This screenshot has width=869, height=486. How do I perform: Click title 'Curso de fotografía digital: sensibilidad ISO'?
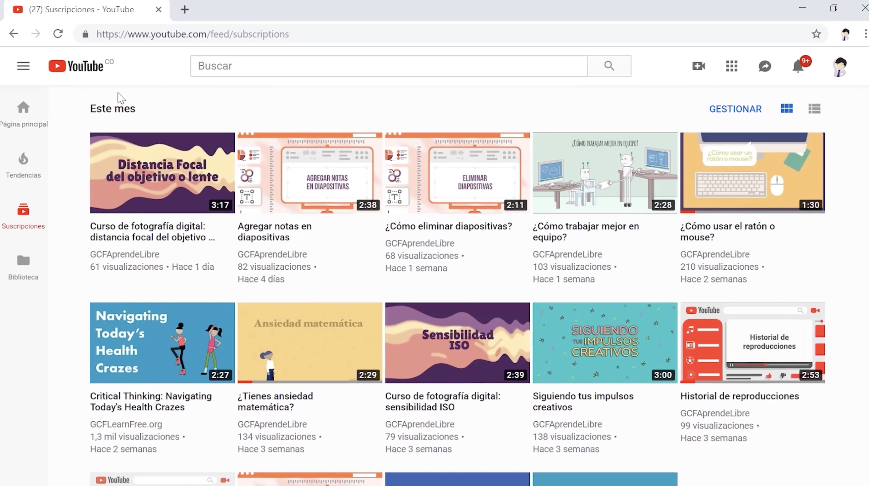(x=443, y=402)
